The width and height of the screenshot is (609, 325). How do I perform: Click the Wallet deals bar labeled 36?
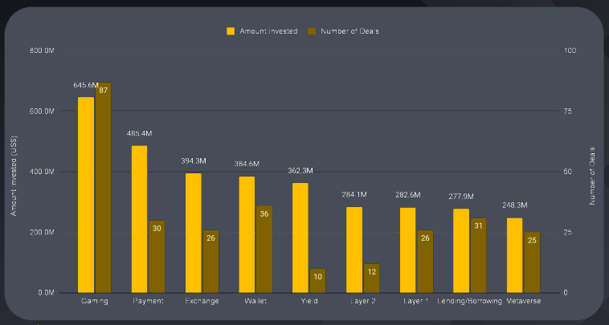264,250
